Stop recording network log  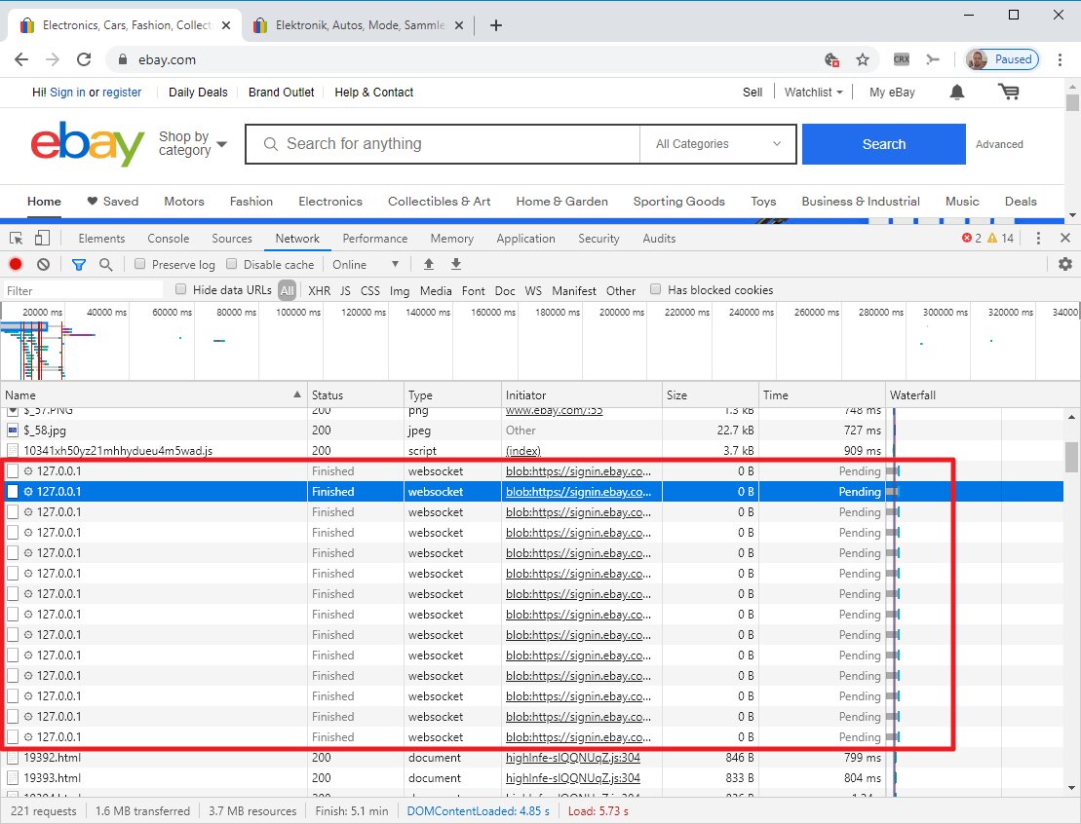tap(16, 265)
